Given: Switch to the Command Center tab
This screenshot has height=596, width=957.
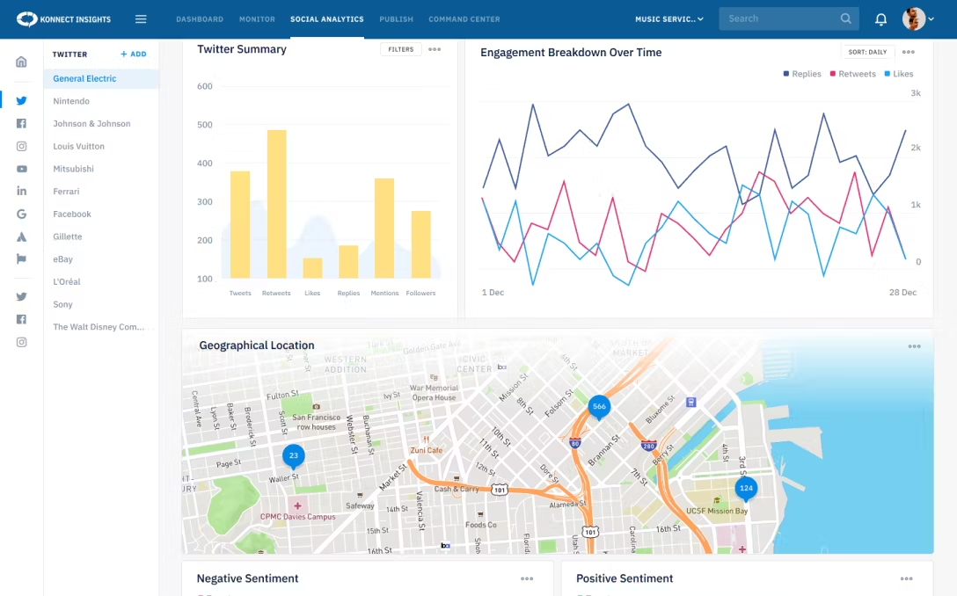Looking at the screenshot, I should coord(464,19).
